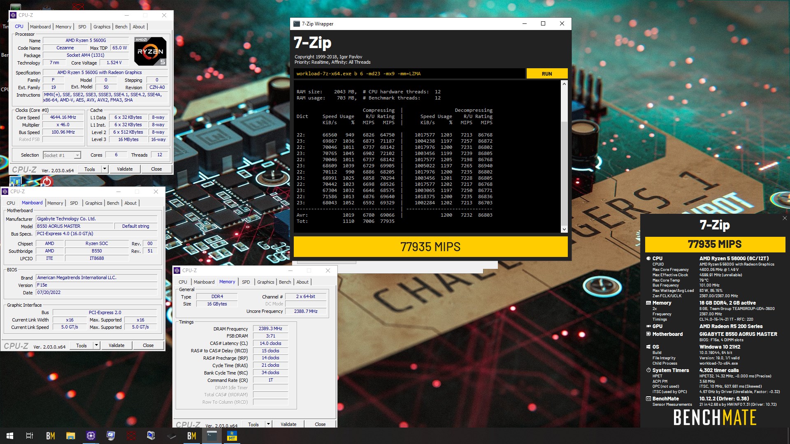Click the blue computer taskbar icon
Viewport: 790px width, 444px height.
(x=151, y=436)
